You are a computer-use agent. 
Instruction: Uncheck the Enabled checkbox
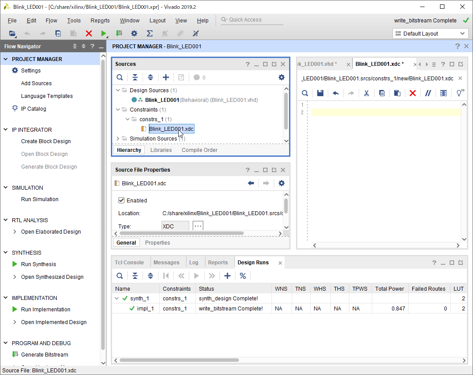coord(121,200)
